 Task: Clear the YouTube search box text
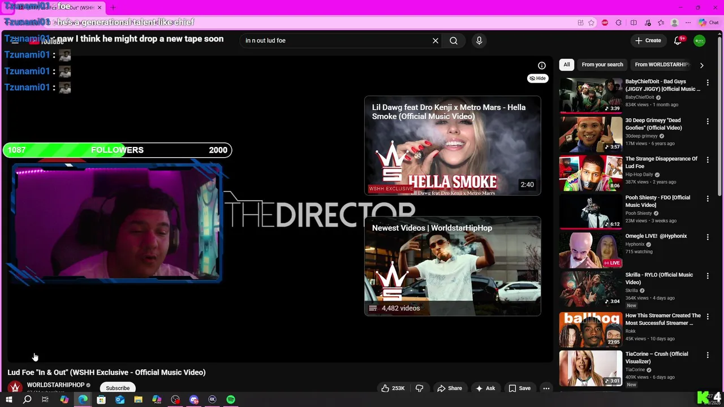coord(436,41)
